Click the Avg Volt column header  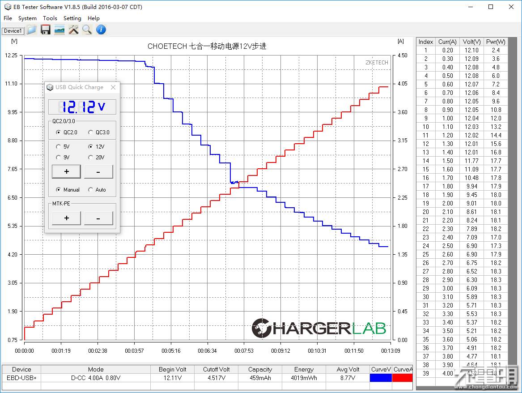(x=348, y=369)
